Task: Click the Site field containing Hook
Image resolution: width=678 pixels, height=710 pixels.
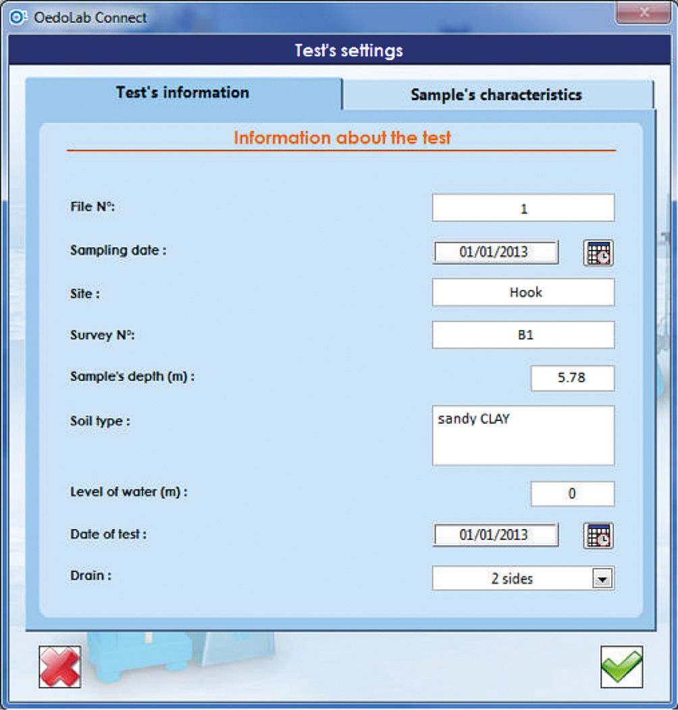Action: pos(523,293)
